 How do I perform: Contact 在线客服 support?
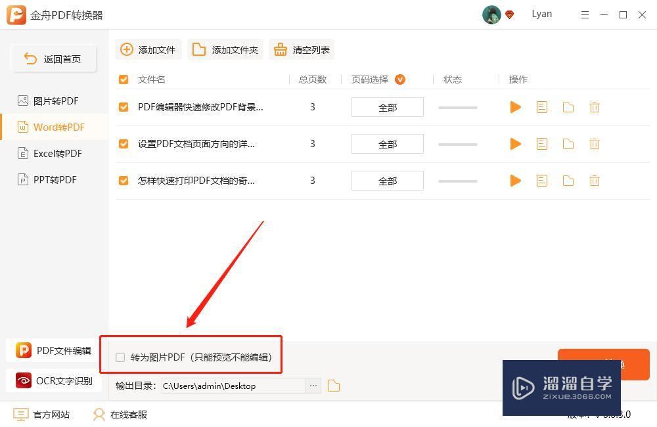pos(120,415)
